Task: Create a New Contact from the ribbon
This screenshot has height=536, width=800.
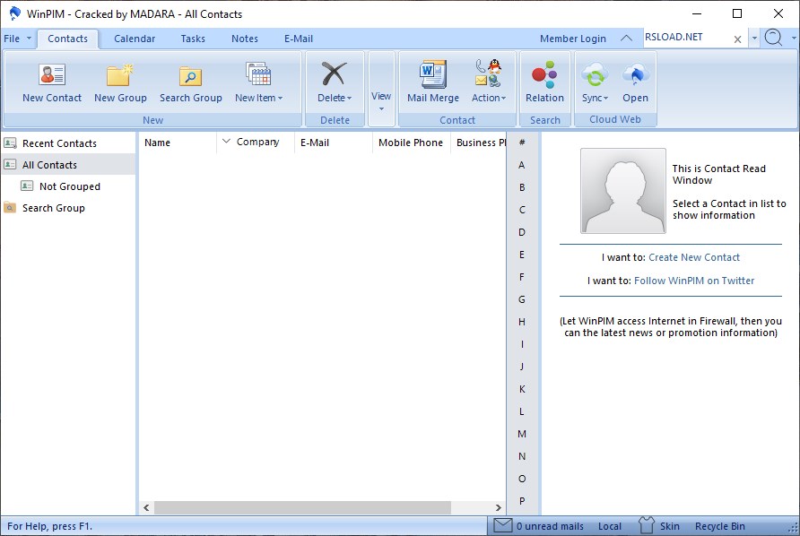Action: tap(51, 82)
